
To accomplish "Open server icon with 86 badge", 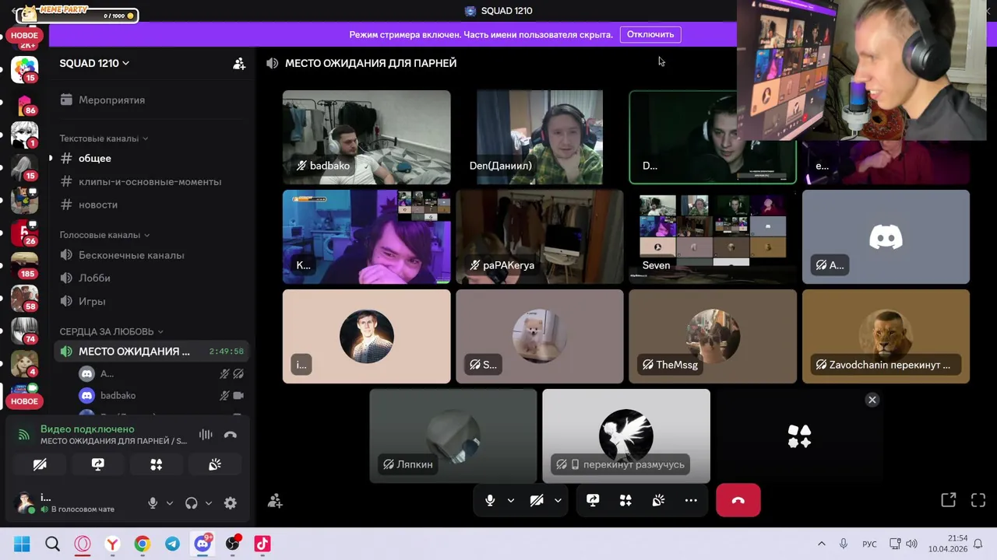I will (24, 103).
